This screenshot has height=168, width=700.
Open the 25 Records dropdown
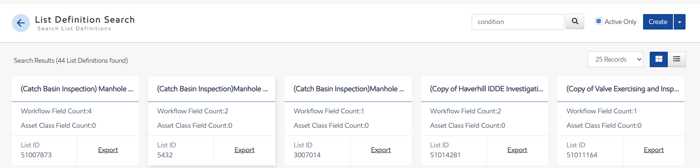point(615,59)
